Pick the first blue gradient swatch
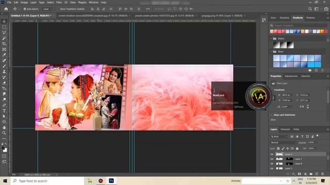 tap(276, 58)
